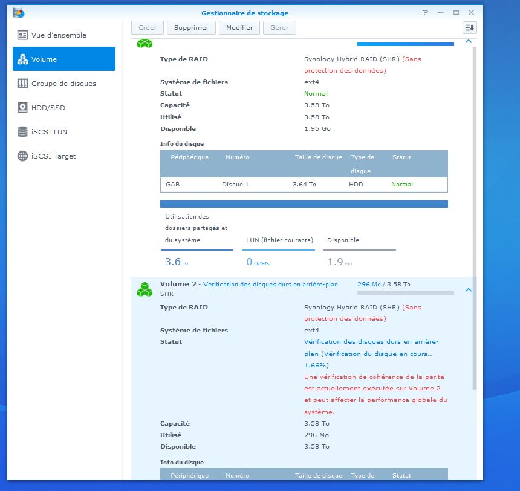This screenshot has height=491, width=520.
Task: Click the Volume 2 green cubes icon
Action: coord(145,289)
